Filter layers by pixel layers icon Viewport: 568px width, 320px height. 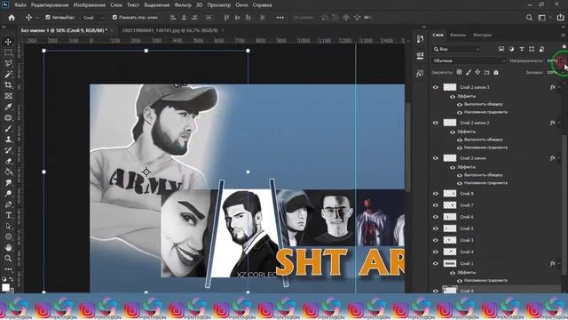pos(501,49)
